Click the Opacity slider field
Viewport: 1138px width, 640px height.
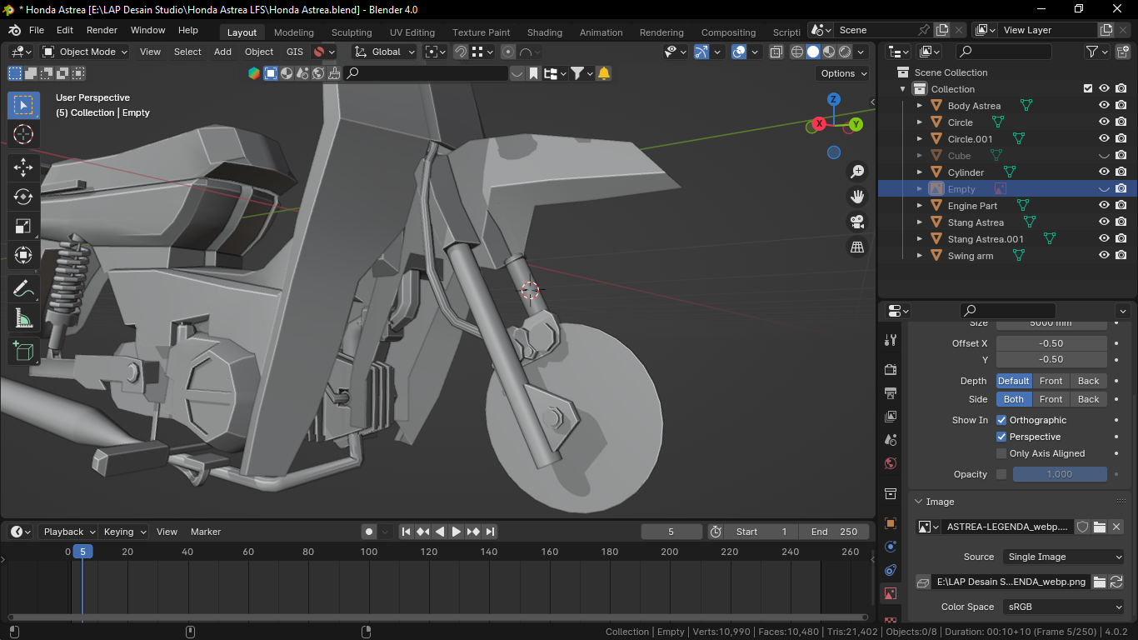point(1059,474)
